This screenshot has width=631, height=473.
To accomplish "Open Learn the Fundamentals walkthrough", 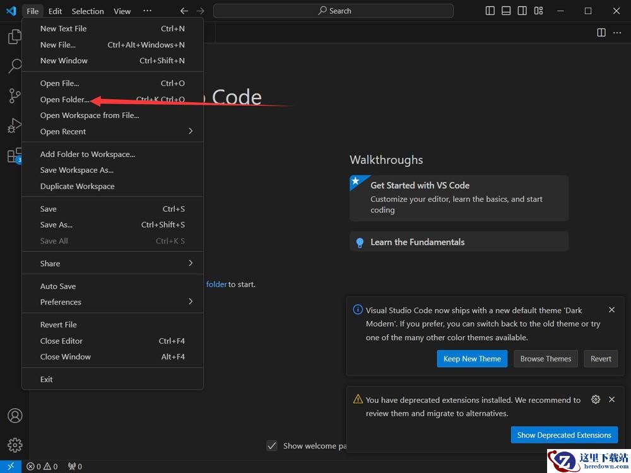I will click(x=459, y=242).
